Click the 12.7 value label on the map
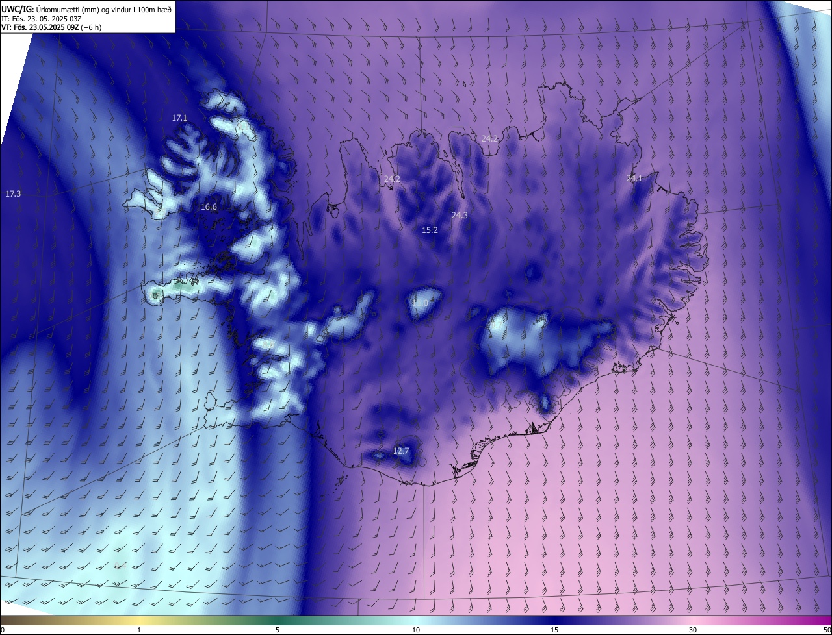 401,451
